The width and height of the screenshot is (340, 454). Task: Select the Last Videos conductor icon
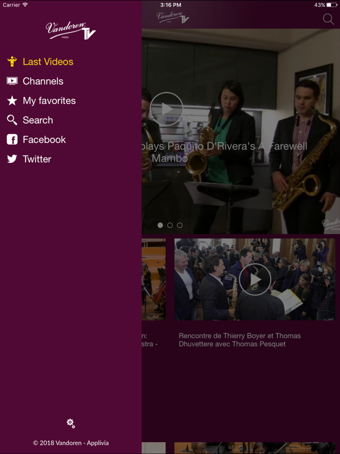[x=12, y=61]
